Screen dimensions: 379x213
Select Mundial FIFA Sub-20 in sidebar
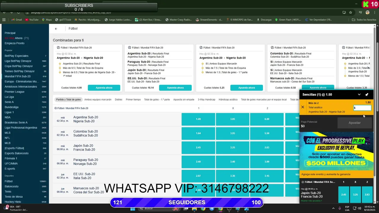point(17,76)
